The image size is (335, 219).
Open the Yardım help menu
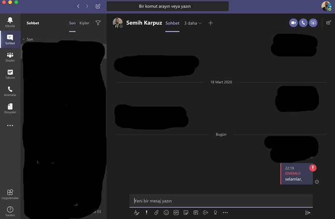(10, 211)
